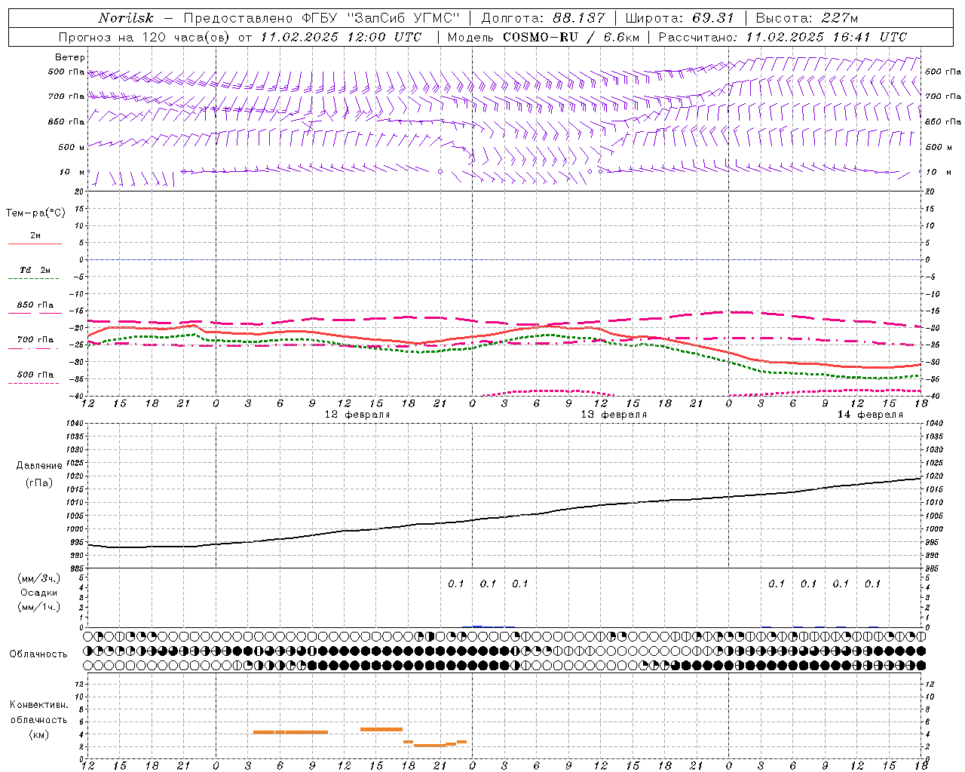Click the 'Ветер' wind panel label

(x=70, y=57)
